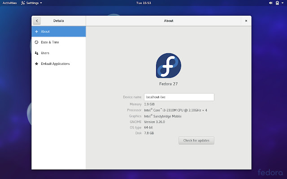
Task: Click the plus icon beside About
Action: click(36, 31)
